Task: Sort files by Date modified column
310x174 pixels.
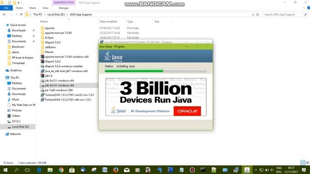Action: (108, 21)
